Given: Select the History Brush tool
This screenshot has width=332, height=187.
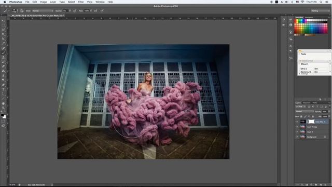Looking at the screenshot, I should point(3,62).
